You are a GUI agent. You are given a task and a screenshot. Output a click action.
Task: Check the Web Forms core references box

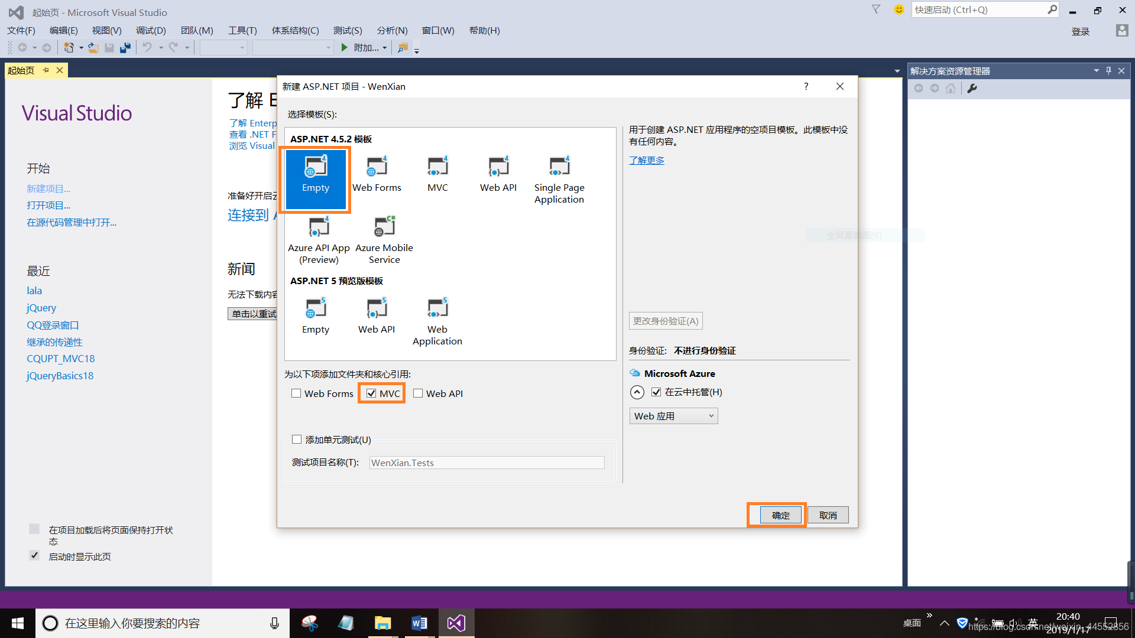pos(296,393)
